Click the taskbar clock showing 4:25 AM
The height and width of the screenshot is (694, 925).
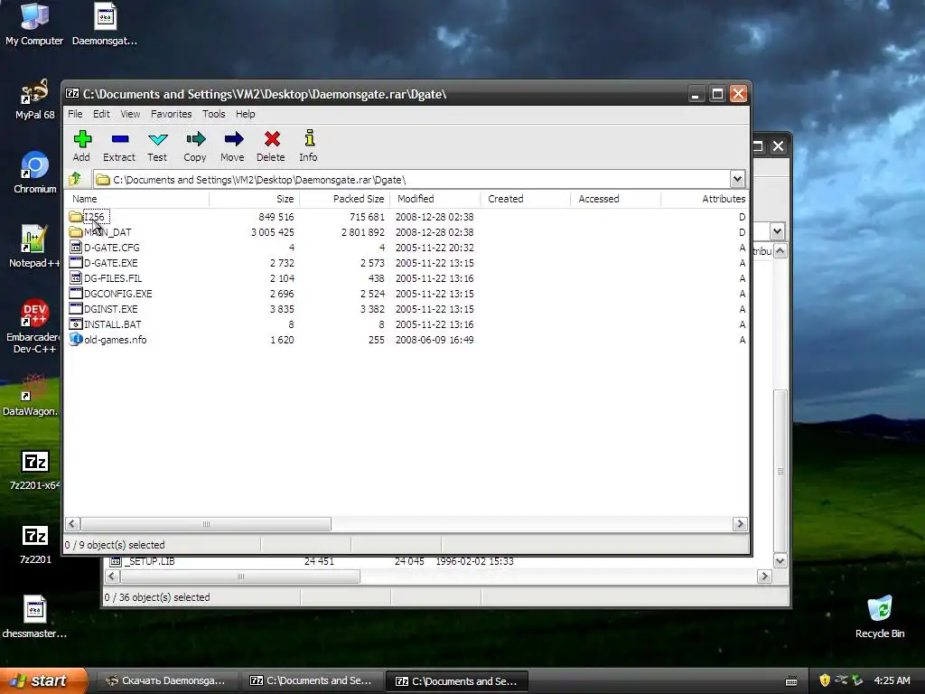click(x=892, y=681)
